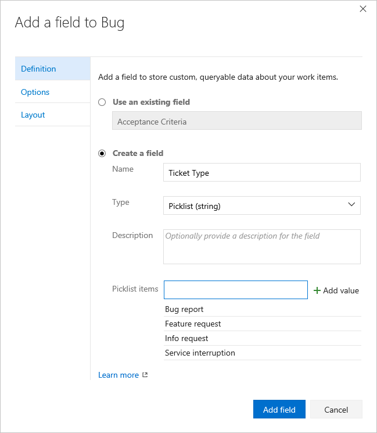Click the Cancel button
The image size is (377, 433).
pos(336,409)
